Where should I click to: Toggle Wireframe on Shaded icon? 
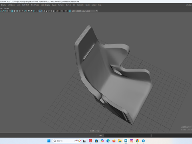[17, 11]
